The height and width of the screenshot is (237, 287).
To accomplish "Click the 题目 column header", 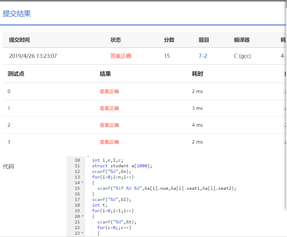I will tap(204, 40).
